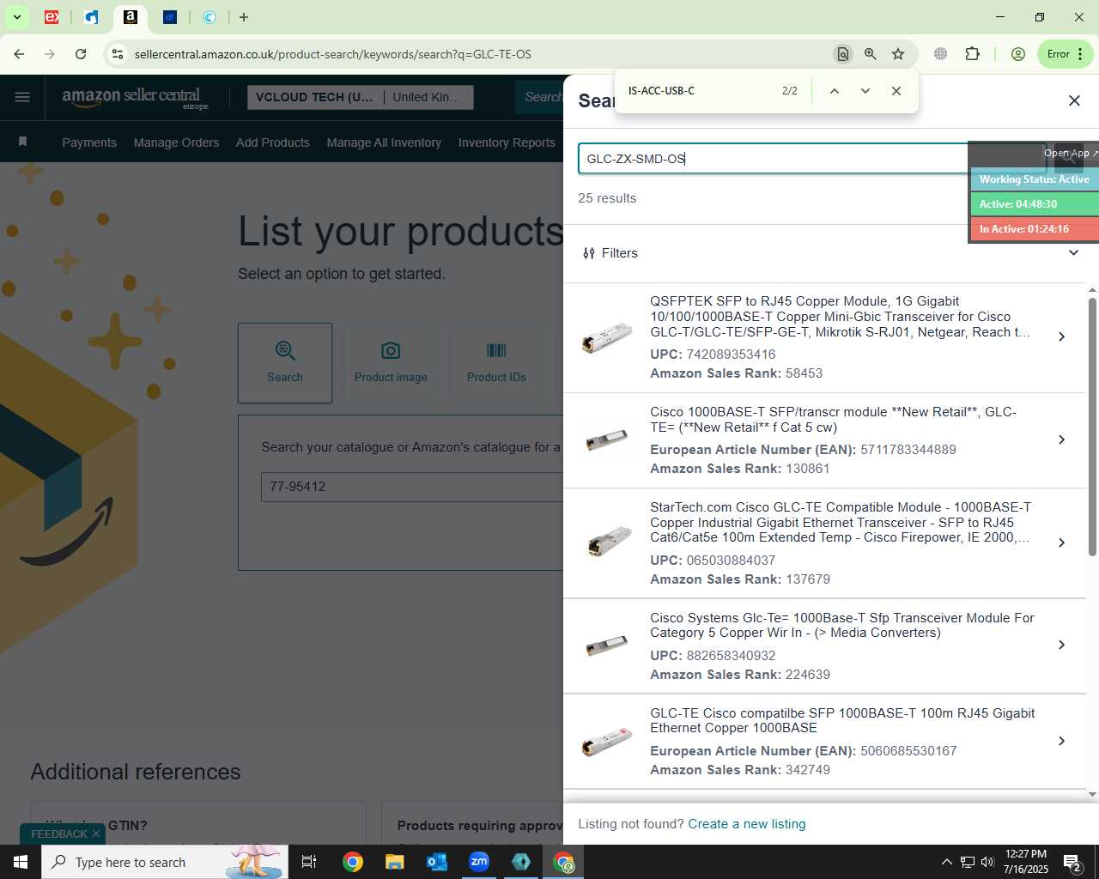This screenshot has height=879, width=1099.
Task: Switch to the fourth browser tab with the dark blue icon
Action: [170, 17]
